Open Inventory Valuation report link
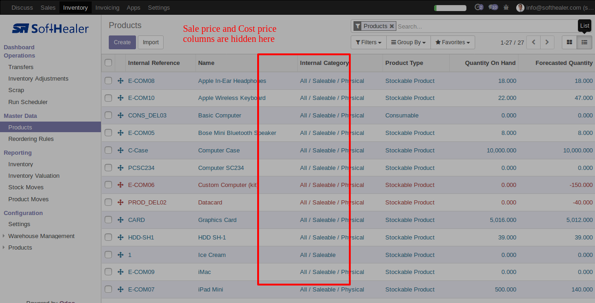595x303 pixels. click(34, 176)
